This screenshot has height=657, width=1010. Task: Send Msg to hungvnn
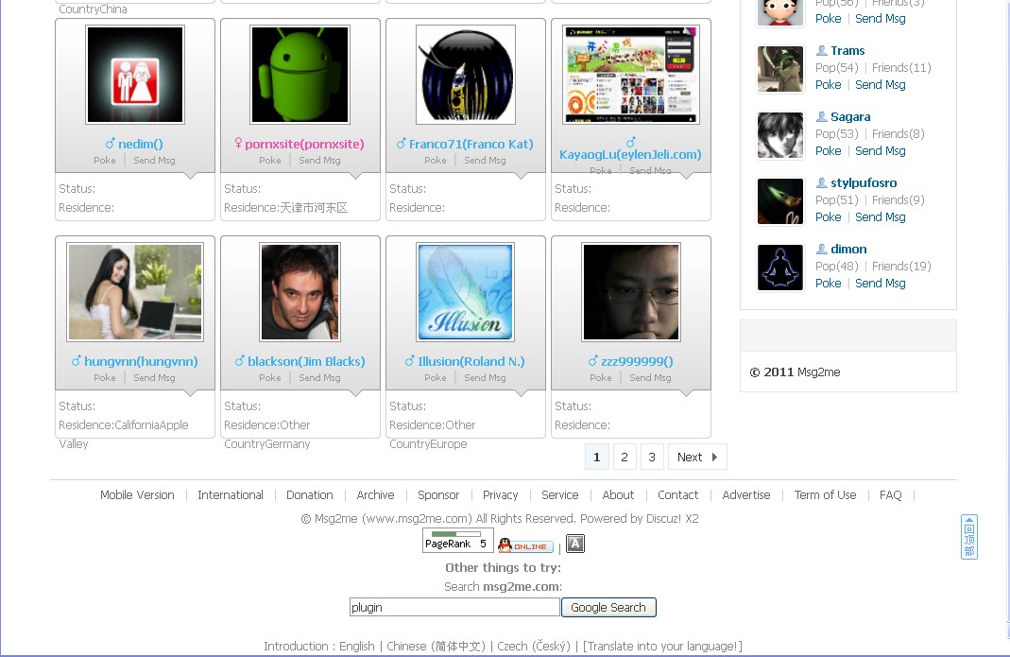[x=154, y=377]
